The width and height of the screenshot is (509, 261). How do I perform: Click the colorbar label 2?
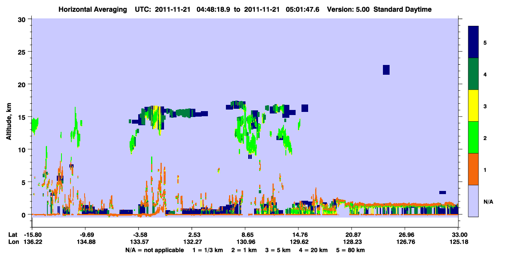coord(485,138)
